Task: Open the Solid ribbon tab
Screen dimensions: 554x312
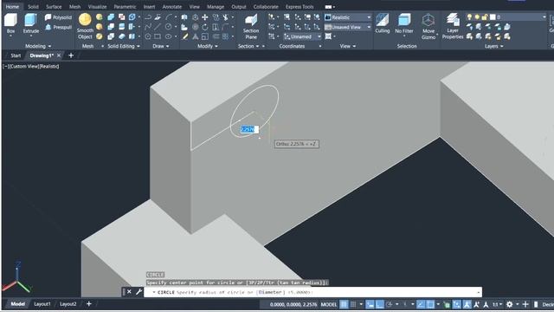Action: (x=33, y=6)
